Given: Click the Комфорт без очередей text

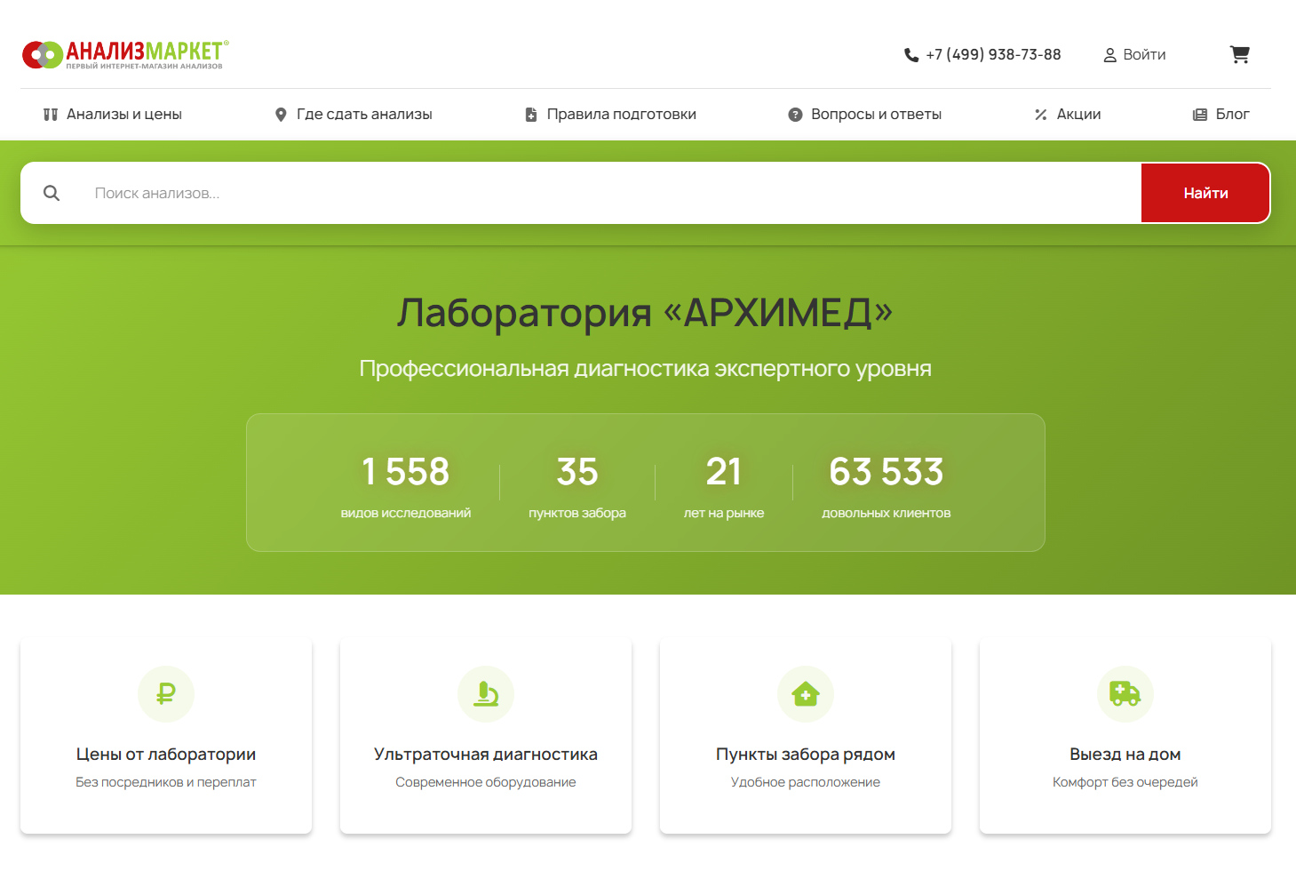Looking at the screenshot, I should click(x=1125, y=782).
